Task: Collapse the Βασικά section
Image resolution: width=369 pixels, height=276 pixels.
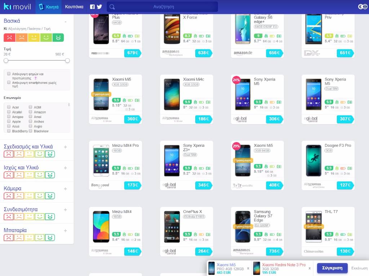Action: point(66,22)
